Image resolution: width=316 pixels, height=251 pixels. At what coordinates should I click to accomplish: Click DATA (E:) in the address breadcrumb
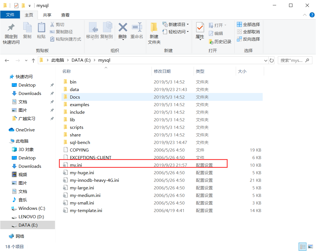tap(81, 60)
